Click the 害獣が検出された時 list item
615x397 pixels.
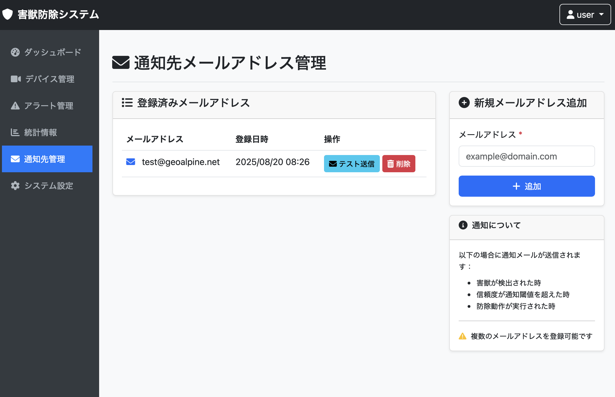coord(509,283)
